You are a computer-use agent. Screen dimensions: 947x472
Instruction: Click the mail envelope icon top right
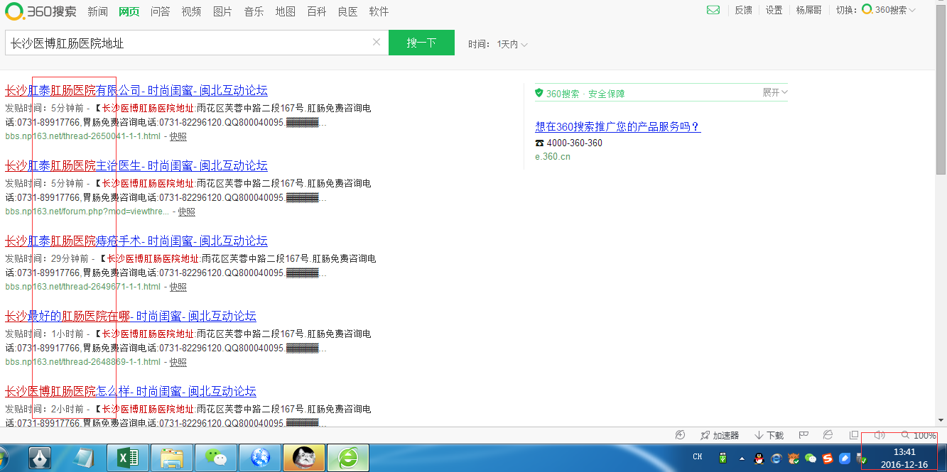click(713, 11)
